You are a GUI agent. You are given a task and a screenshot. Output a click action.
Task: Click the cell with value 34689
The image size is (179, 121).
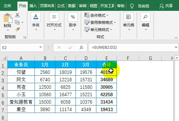coord(107,79)
